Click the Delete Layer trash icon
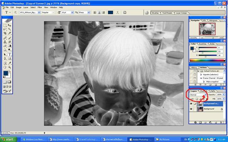Image resolution: width=228 pixels, height=142 pixels. click(221, 122)
